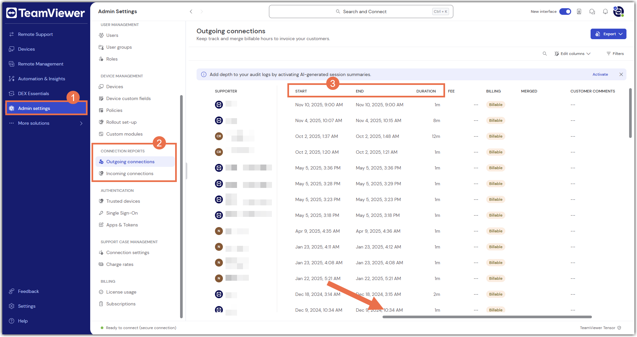Navigate back with the left arrow
637x337 pixels.
click(191, 12)
